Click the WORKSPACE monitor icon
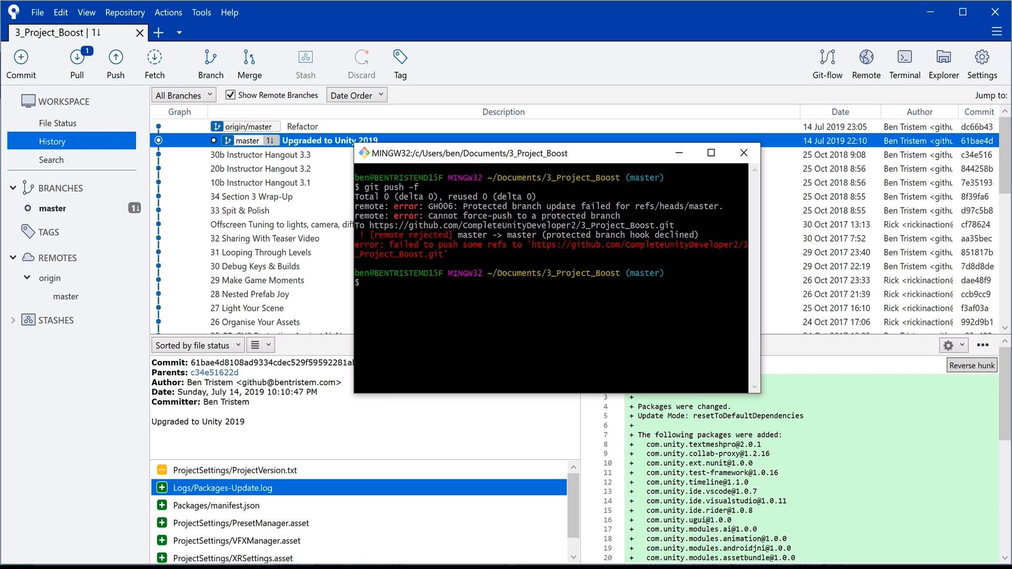This screenshot has height=569, width=1012. point(28,101)
